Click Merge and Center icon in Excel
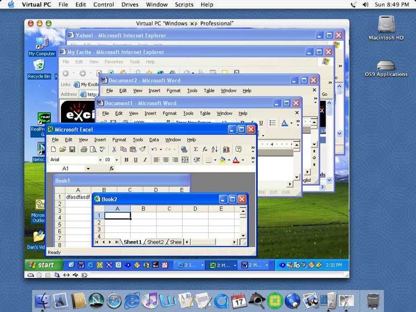The height and width of the screenshot is (312, 416). (185, 160)
